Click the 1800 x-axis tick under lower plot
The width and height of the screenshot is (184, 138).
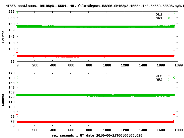point(179,130)
